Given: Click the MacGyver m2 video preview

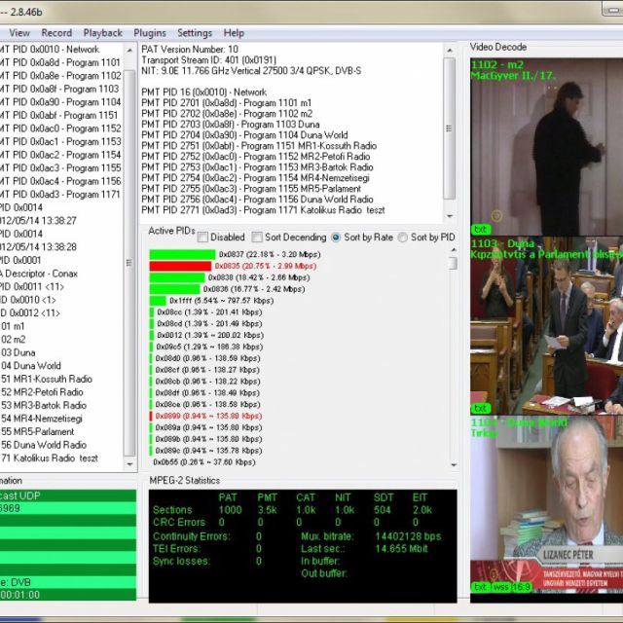Looking at the screenshot, I should tap(545, 146).
